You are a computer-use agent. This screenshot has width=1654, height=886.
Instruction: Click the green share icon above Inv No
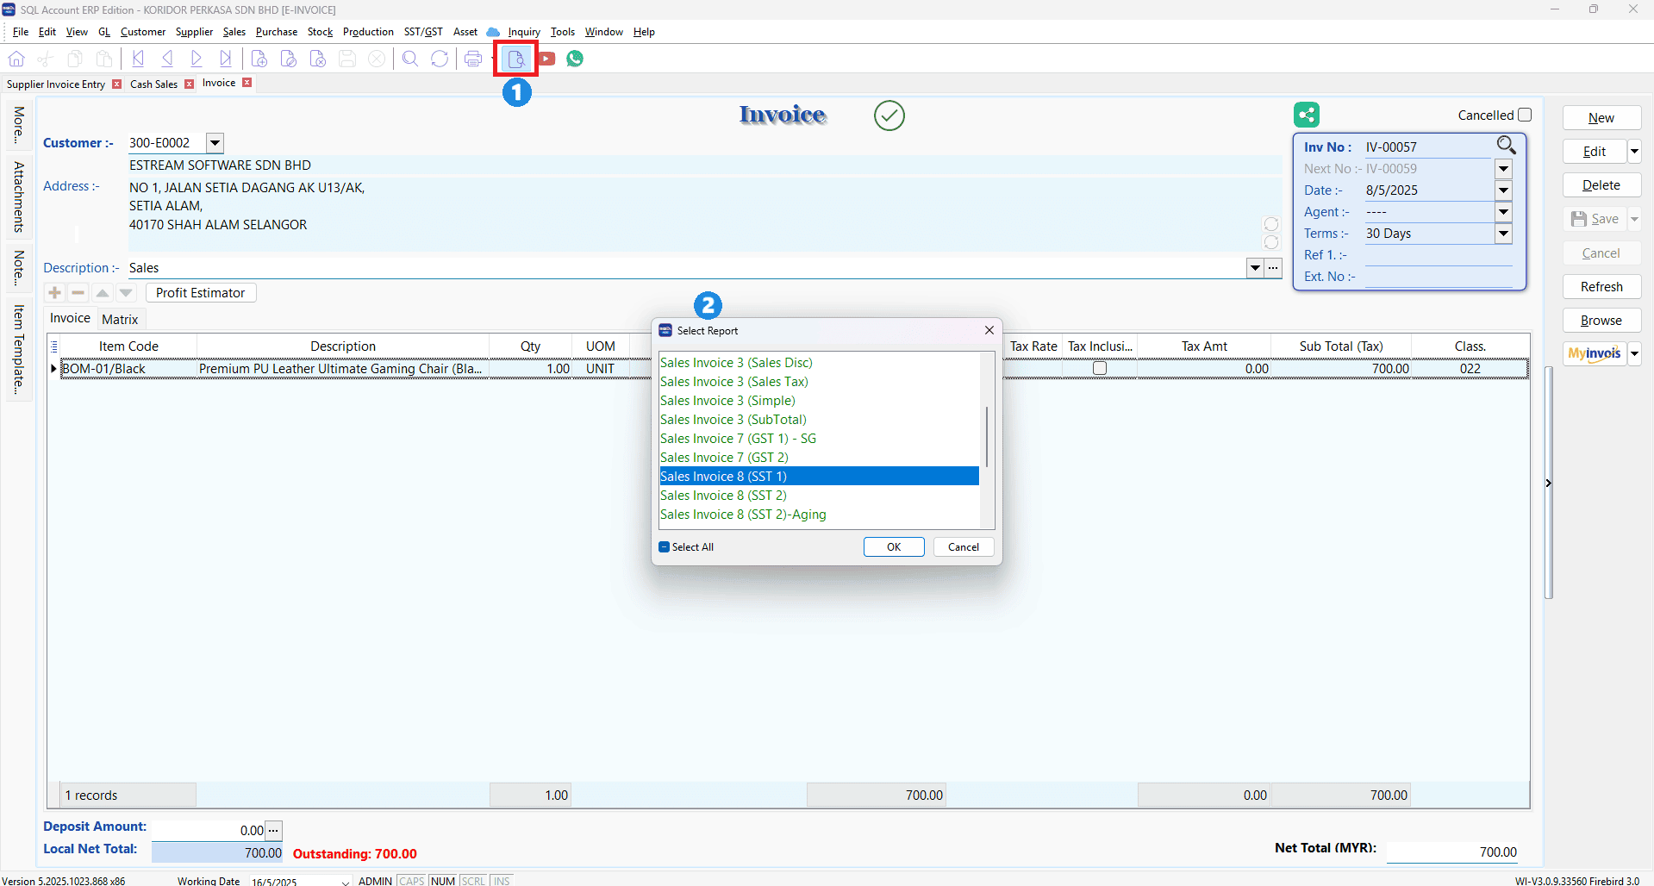coord(1306,115)
